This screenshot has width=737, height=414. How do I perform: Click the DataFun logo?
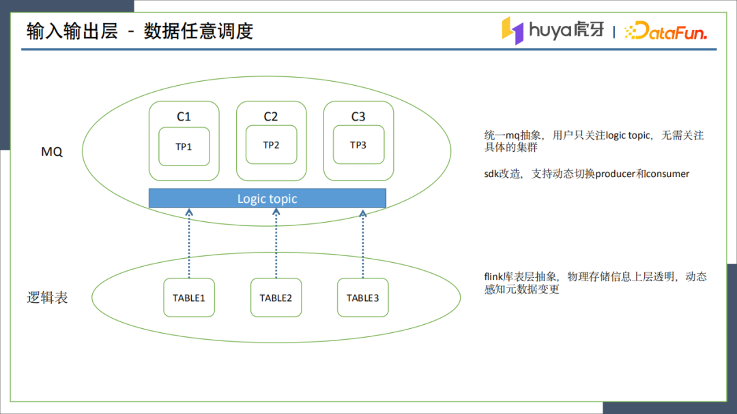tap(665, 31)
